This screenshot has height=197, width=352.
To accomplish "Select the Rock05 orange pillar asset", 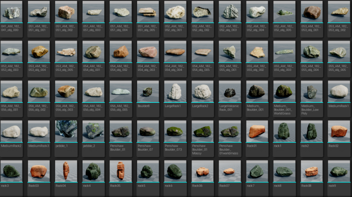I will (121, 171).
